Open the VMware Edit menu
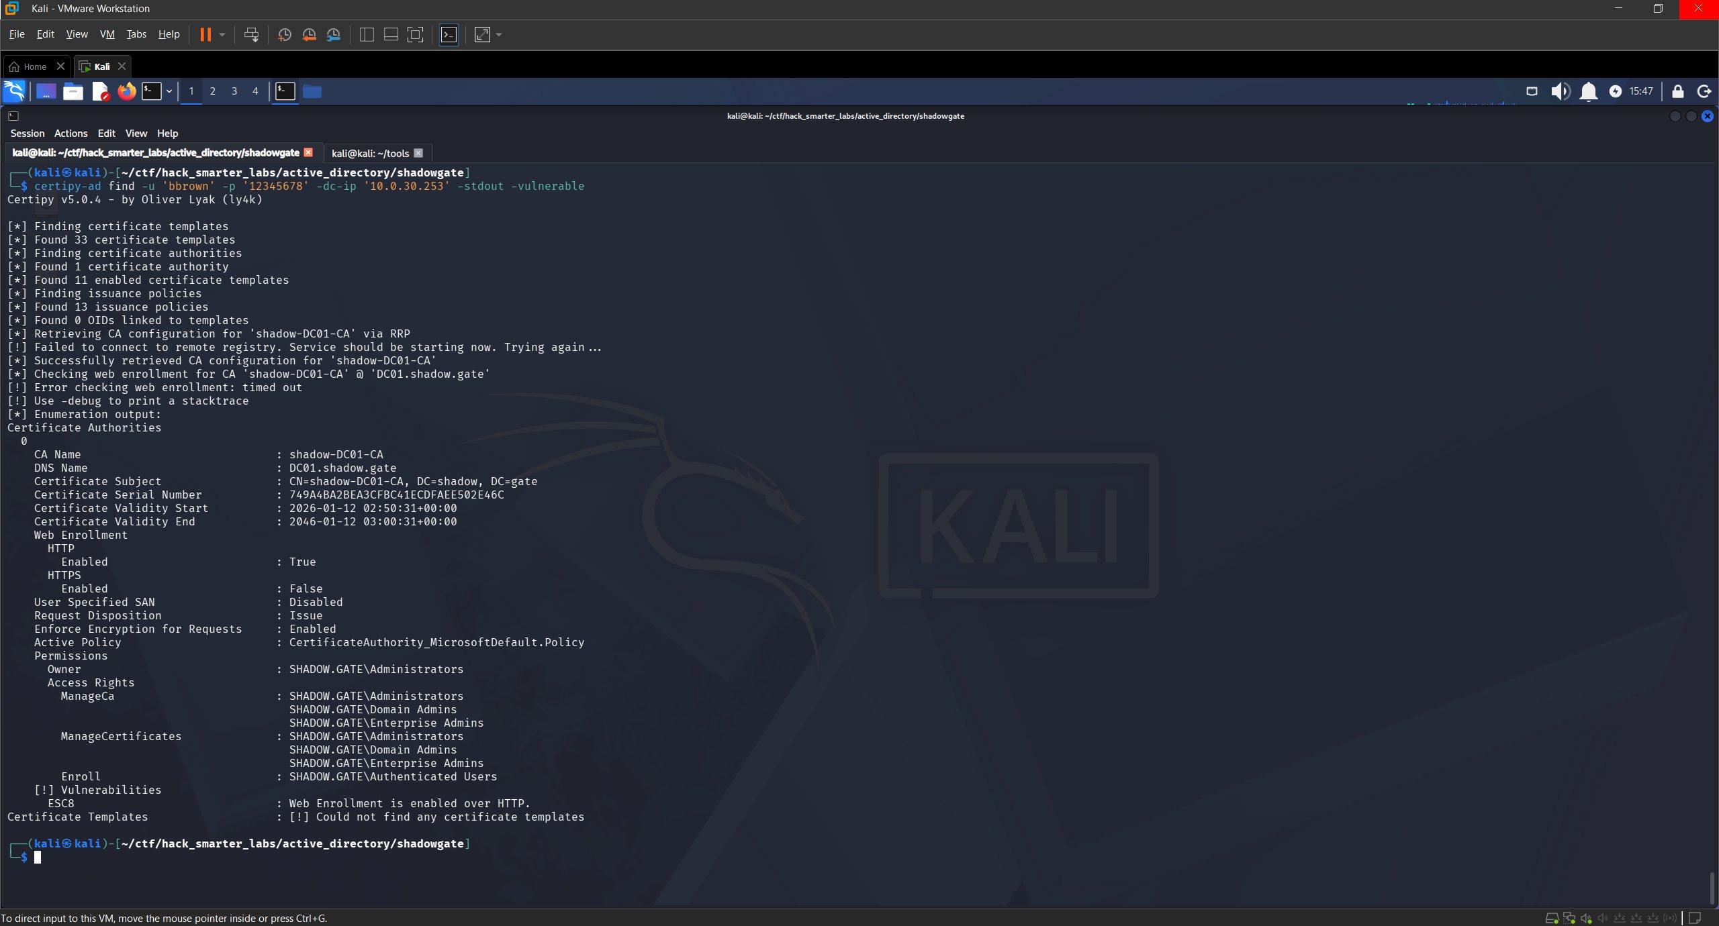Screen dimensions: 1719x926 point(46,34)
